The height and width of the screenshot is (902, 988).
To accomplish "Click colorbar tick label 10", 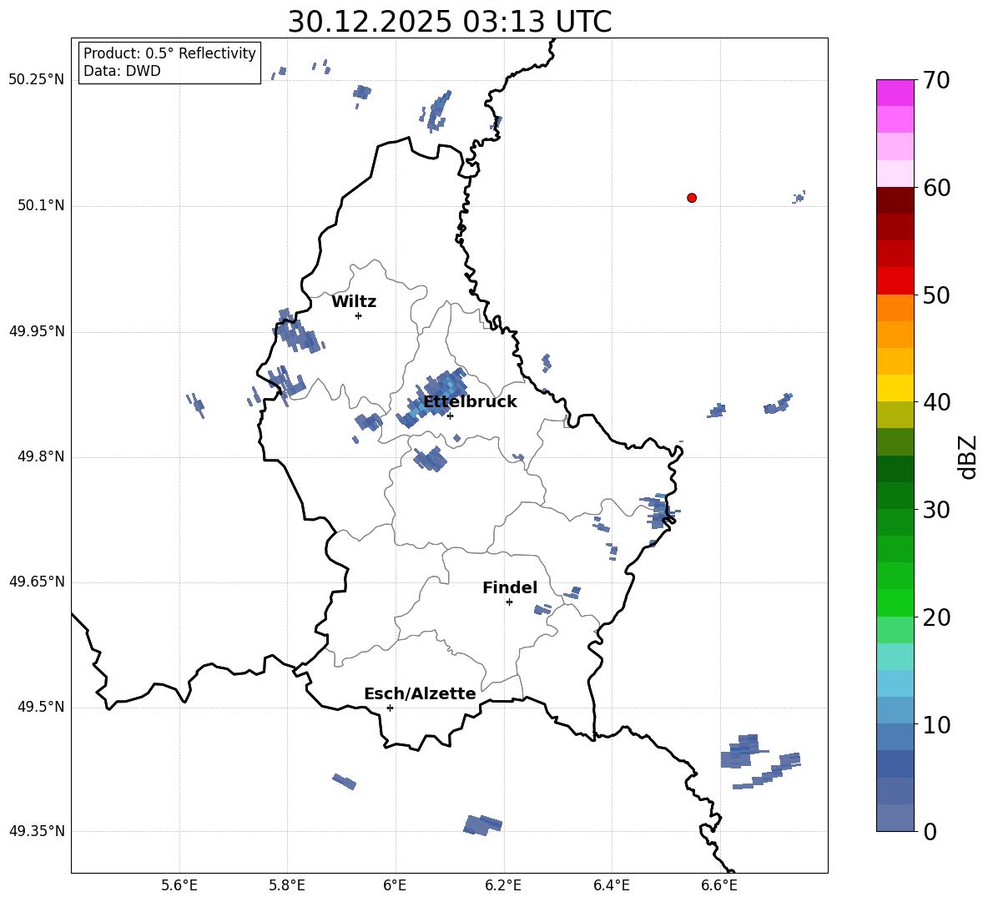I will tap(936, 724).
